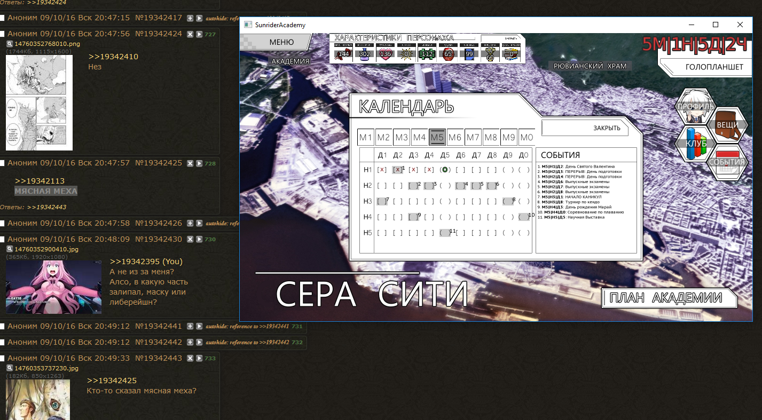
Task: Open the Профиль character hexagon icon
Action: point(695,106)
